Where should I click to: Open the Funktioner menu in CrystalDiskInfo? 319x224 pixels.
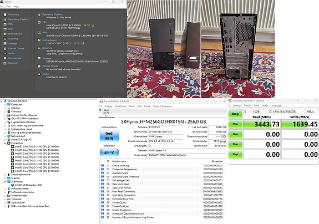coord(120,106)
